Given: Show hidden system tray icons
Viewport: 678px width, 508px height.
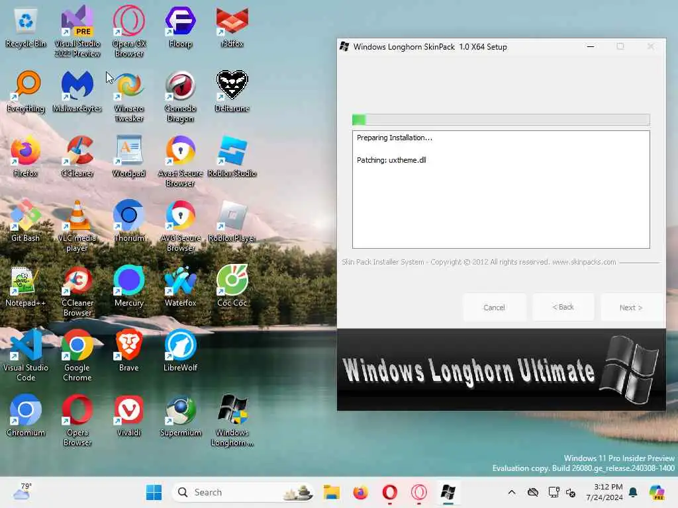Looking at the screenshot, I should coord(512,492).
